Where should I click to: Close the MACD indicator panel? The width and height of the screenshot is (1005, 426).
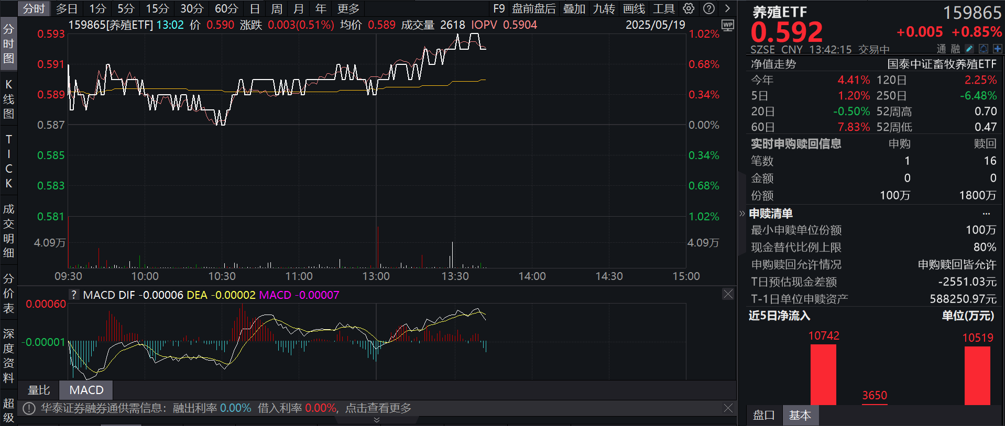728,294
